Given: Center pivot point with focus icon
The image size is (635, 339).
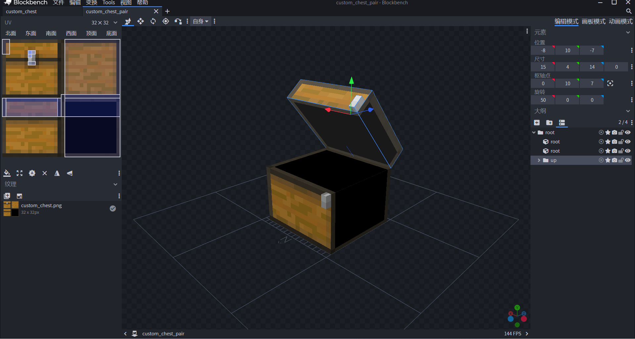Looking at the screenshot, I should click(610, 84).
